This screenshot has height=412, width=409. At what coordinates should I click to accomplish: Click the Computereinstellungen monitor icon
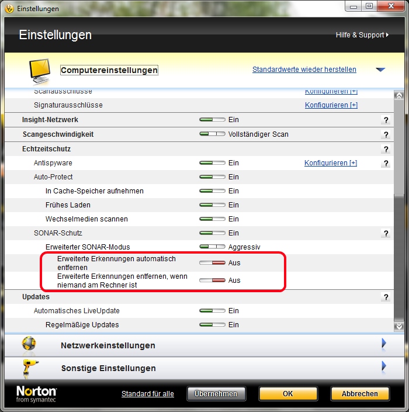tap(39, 71)
